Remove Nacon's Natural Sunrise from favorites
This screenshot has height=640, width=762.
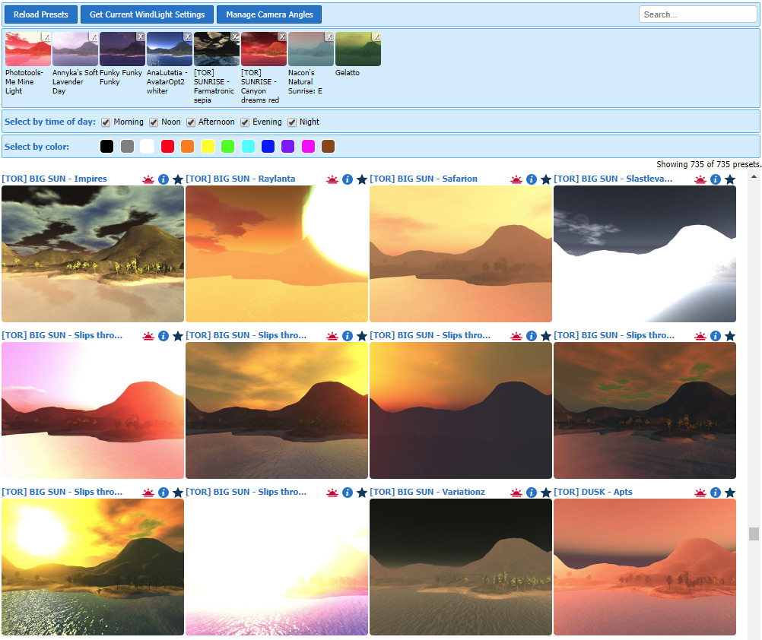[x=329, y=36]
